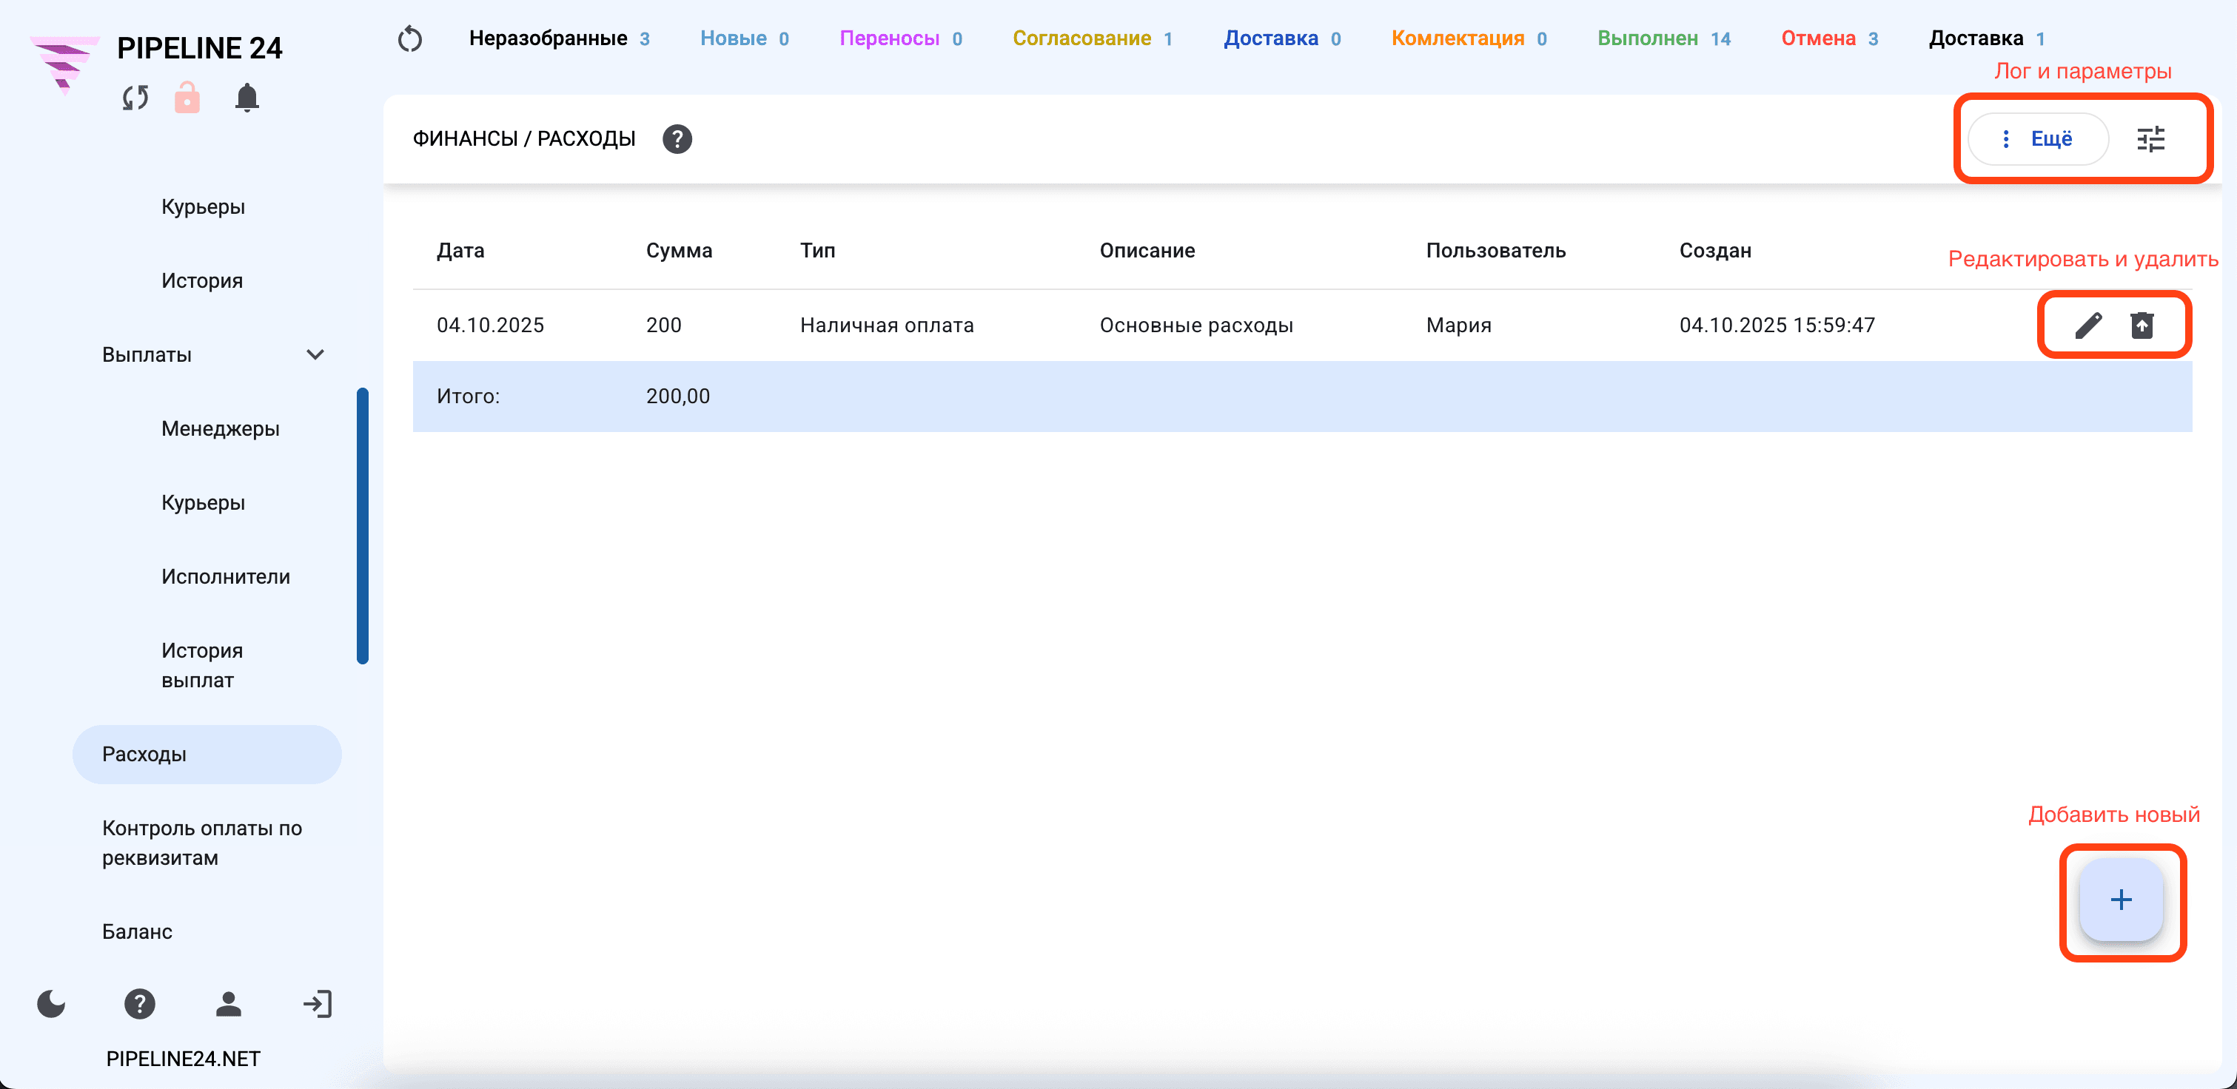2237x1089 pixels.
Task: Delete the Наличная оплата expense row
Action: (x=2142, y=326)
